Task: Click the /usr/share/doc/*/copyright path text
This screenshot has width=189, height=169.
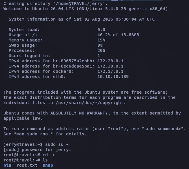Action: point(91,103)
